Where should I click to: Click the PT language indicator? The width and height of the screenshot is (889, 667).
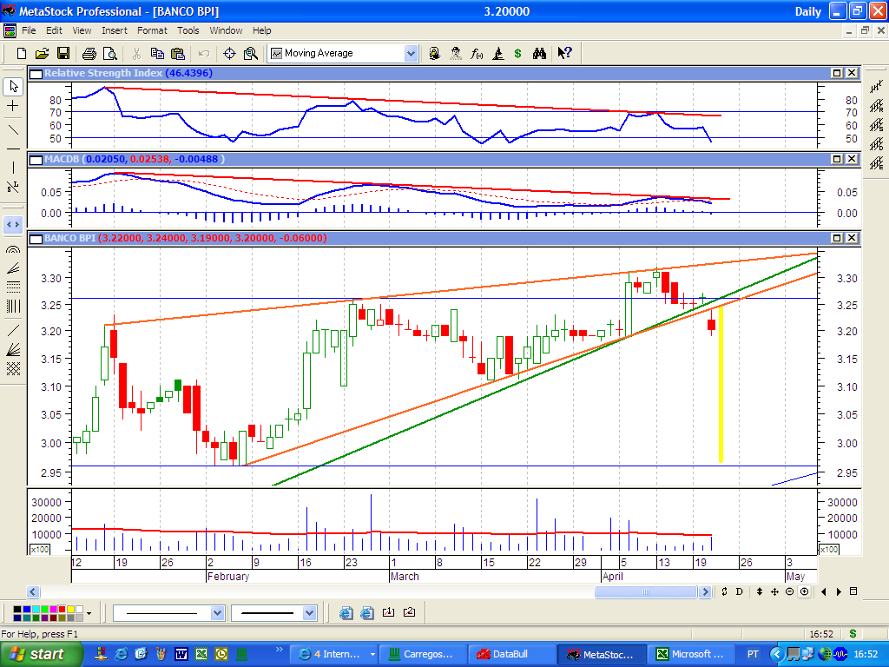(x=753, y=655)
